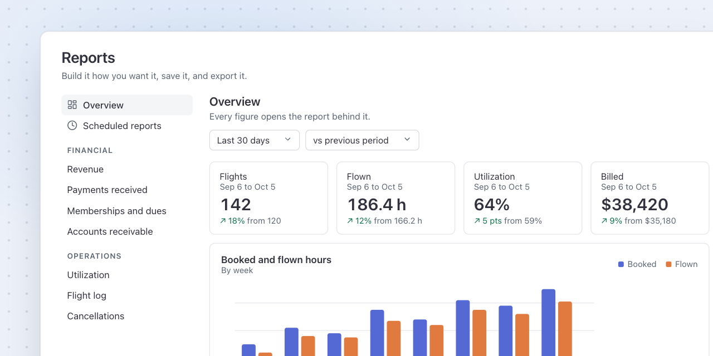Image resolution: width=713 pixels, height=356 pixels.
Task: Open Accounts receivable report
Action: pos(110,231)
